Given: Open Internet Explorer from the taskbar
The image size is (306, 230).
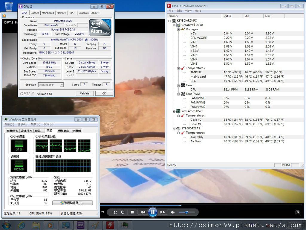Looking at the screenshot, I should pyautogui.click(x=22, y=225).
